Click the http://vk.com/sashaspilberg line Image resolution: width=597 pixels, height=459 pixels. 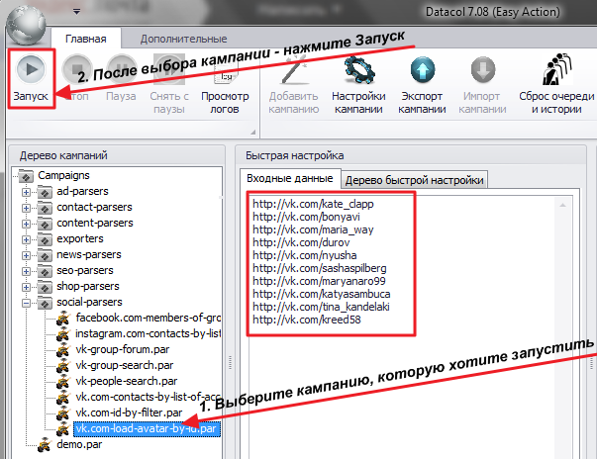click(320, 268)
